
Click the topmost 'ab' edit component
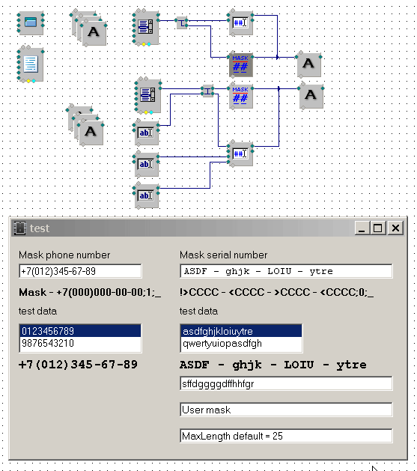tap(146, 133)
